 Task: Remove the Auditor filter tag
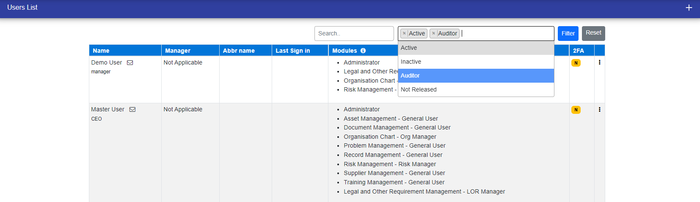[433, 33]
